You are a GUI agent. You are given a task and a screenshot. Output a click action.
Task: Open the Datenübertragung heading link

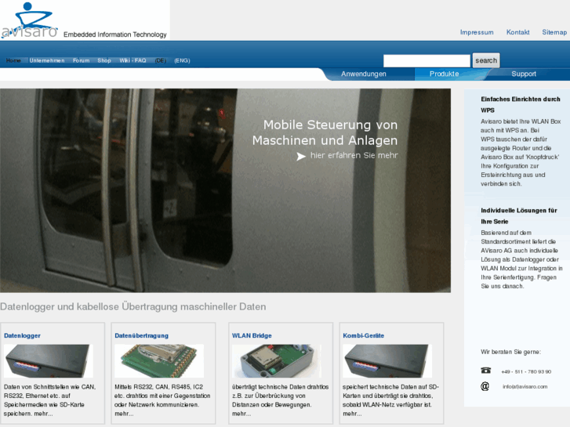click(x=141, y=335)
